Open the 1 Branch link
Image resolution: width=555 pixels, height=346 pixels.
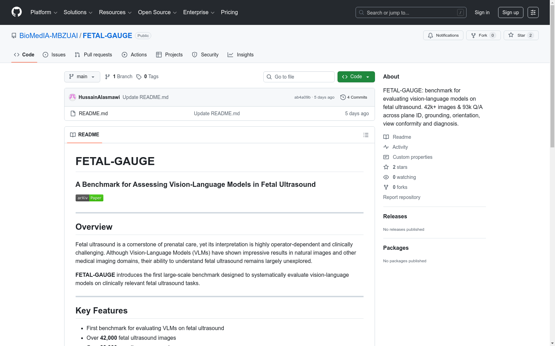click(119, 77)
